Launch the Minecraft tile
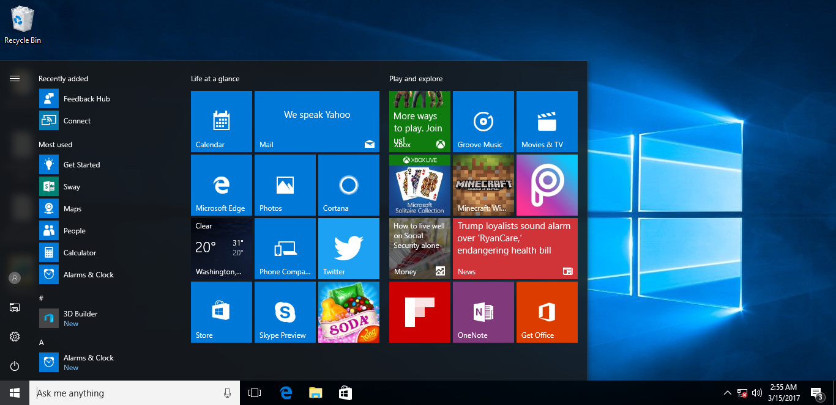 click(x=483, y=185)
